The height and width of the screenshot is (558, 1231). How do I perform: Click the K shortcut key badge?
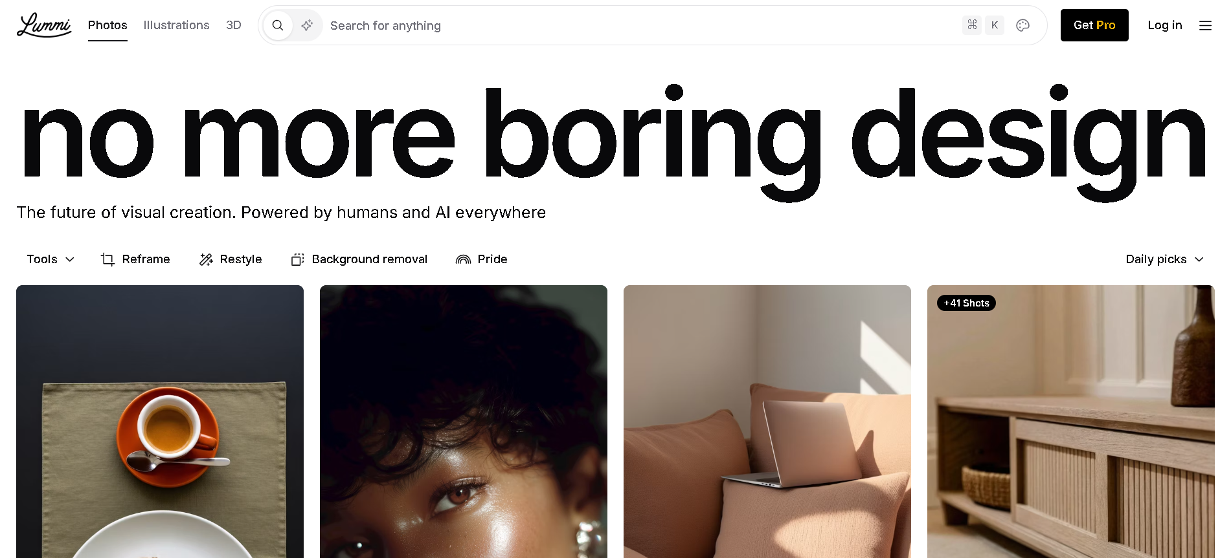coord(995,25)
